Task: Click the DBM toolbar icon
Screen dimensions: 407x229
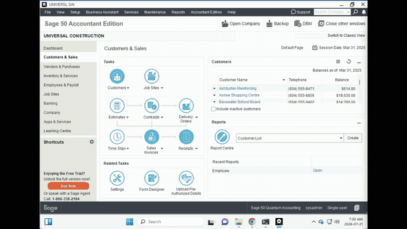Action: coord(298,24)
